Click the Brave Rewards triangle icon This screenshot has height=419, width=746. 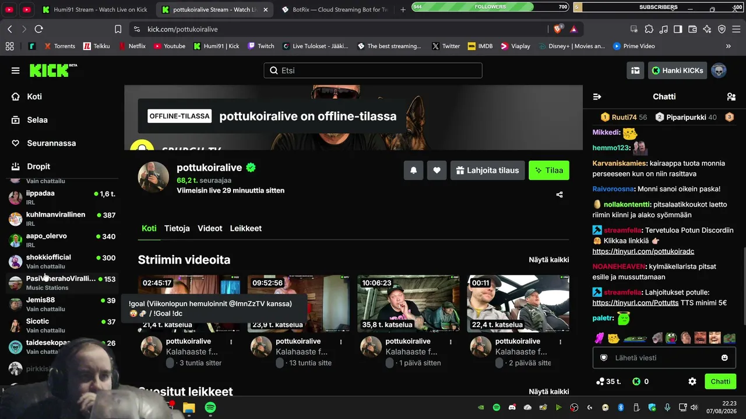573,29
